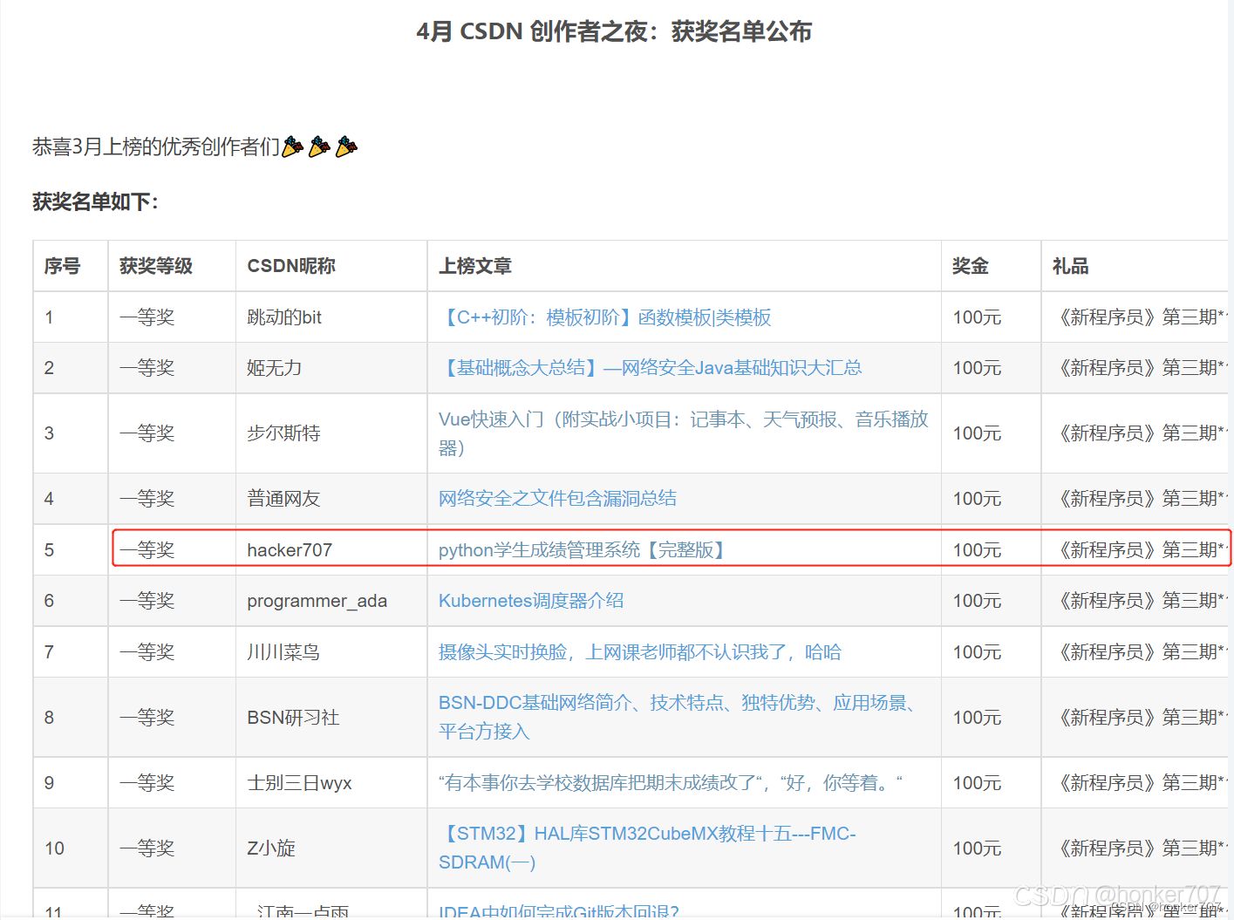Select the nickname 川川菜鸟
This screenshot has height=920, width=1234.
[x=284, y=652]
